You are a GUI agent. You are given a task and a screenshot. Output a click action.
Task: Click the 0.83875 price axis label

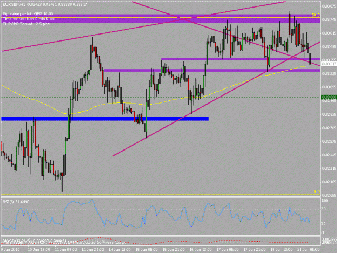point(329,6)
